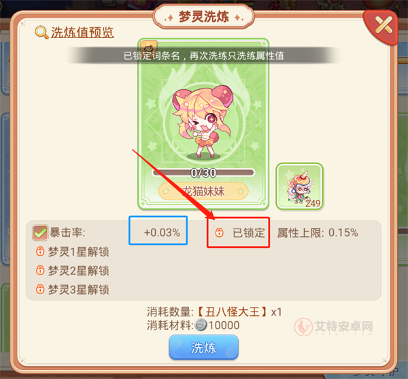
Task: Click the lock icon next to 已锁定
Action: [x=219, y=233]
